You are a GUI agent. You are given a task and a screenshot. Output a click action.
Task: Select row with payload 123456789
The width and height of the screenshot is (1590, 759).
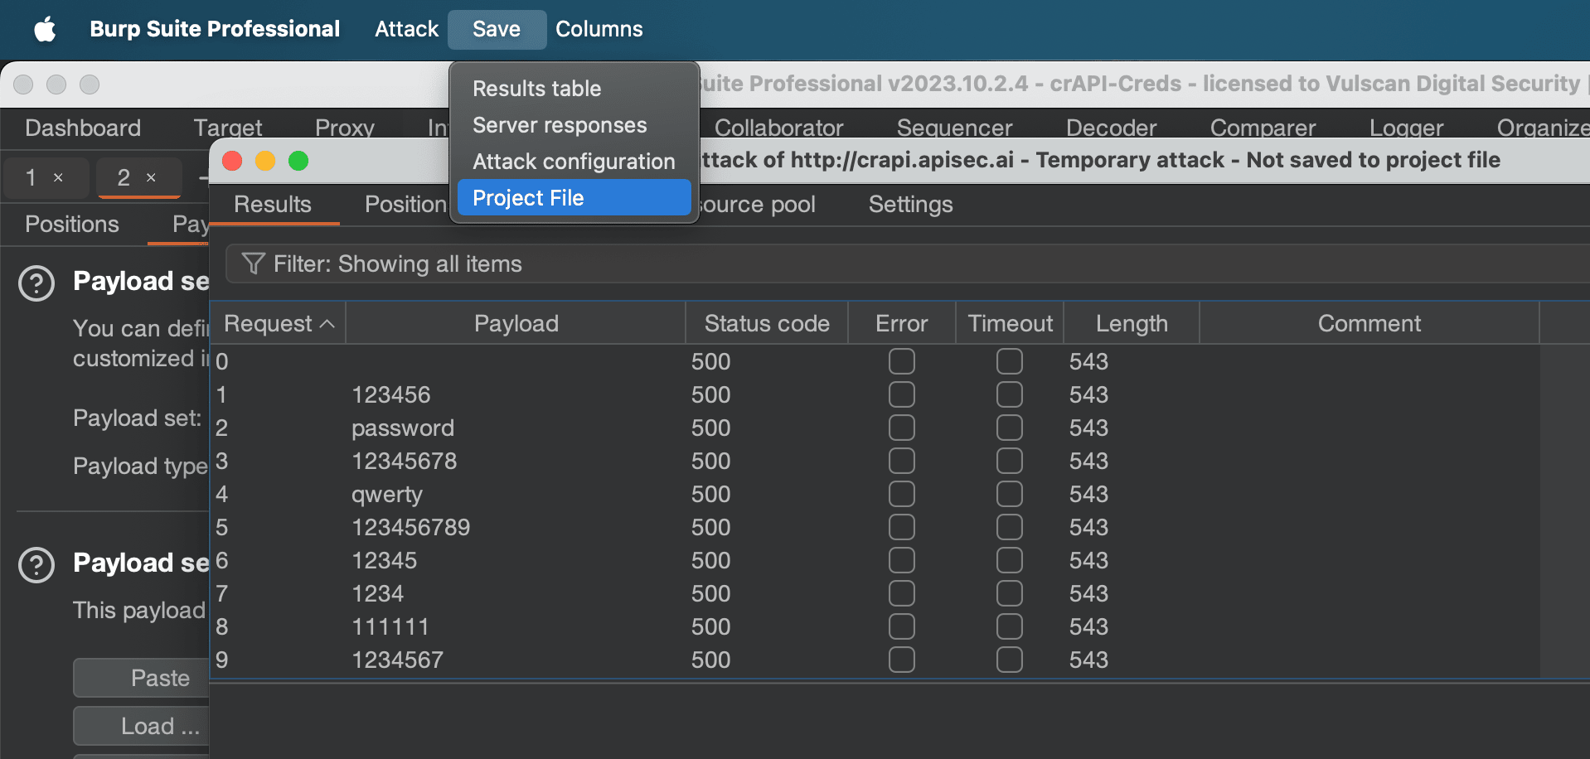click(875, 528)
